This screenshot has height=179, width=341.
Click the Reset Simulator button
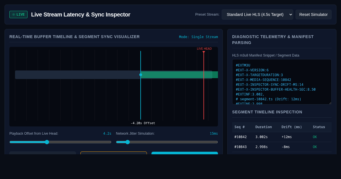313,14
